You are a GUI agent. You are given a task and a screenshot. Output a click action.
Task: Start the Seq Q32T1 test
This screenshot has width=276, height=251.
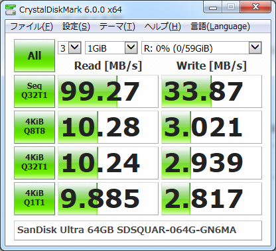pos(34,91)
